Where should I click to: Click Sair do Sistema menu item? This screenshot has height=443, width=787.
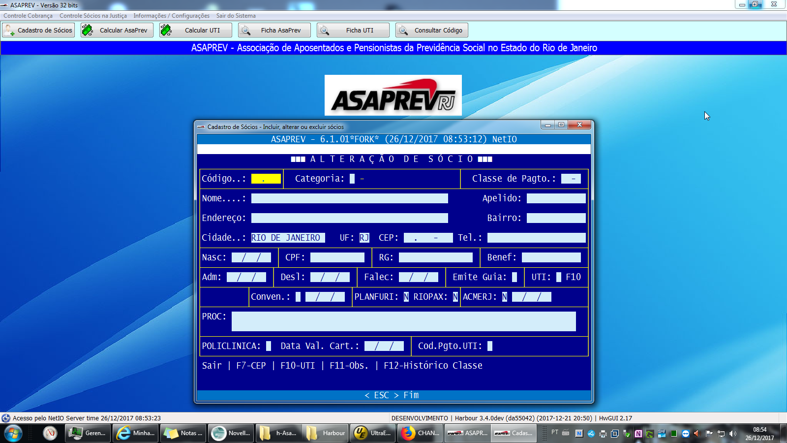point(236,16)
